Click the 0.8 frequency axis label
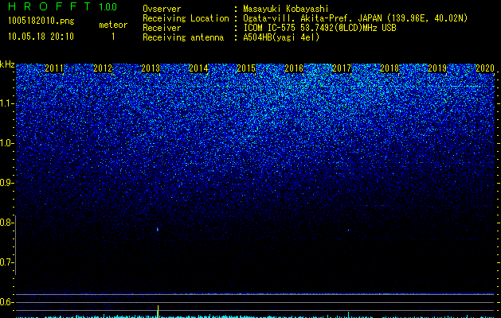501x318 pixels. point(6,223)
